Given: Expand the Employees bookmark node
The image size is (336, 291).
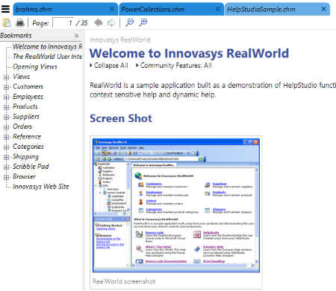Looking at the screenshot, I should (x=6, y=97).
